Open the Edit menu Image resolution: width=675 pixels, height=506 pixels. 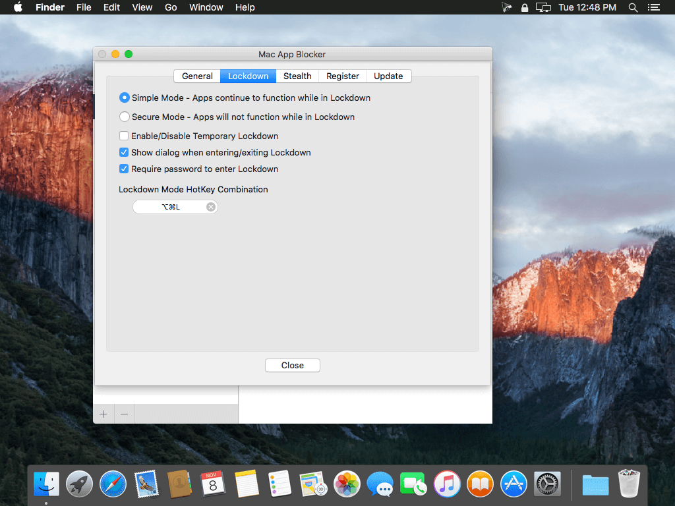point(111,7)
